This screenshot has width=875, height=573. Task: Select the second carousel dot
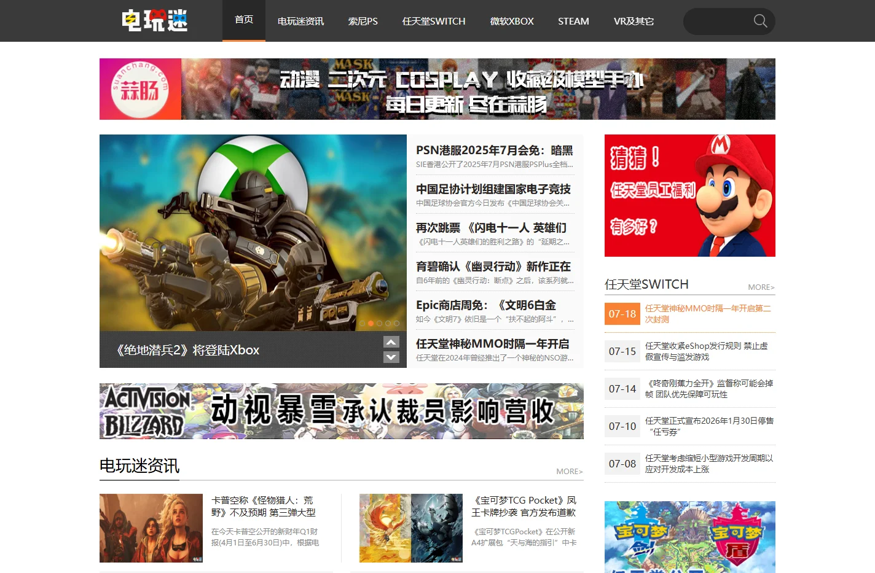tap(371, 323)
